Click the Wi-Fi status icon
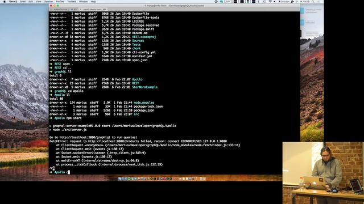364x204 pixels. tap(270, 1)
